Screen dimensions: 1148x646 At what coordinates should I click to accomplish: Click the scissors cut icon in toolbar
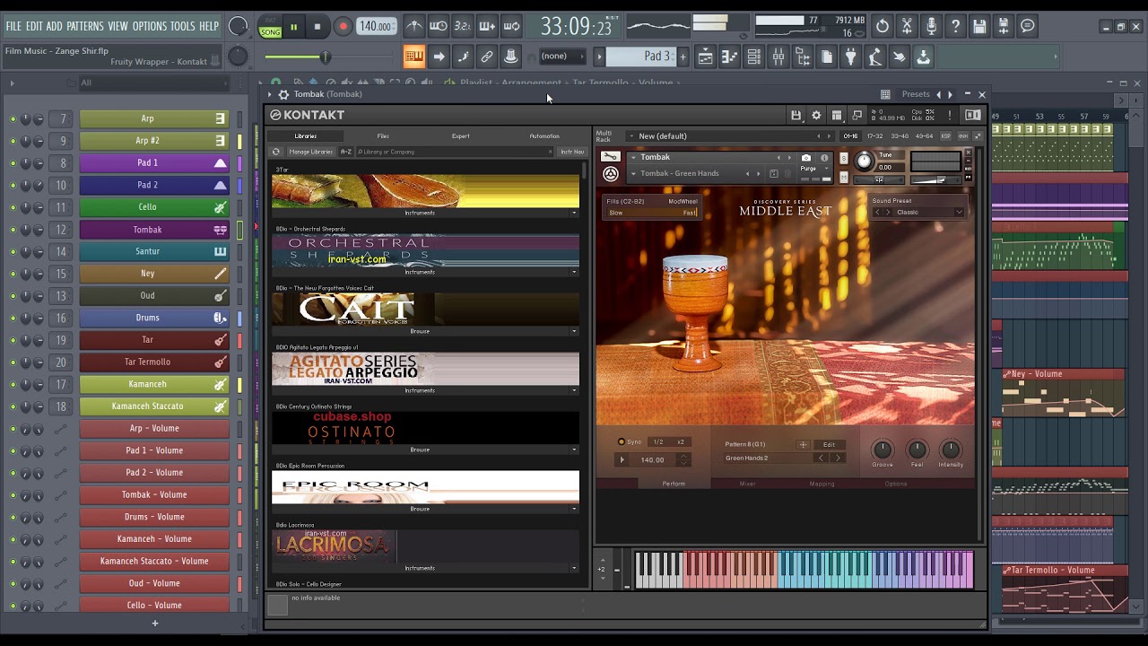tap(907, 26)
